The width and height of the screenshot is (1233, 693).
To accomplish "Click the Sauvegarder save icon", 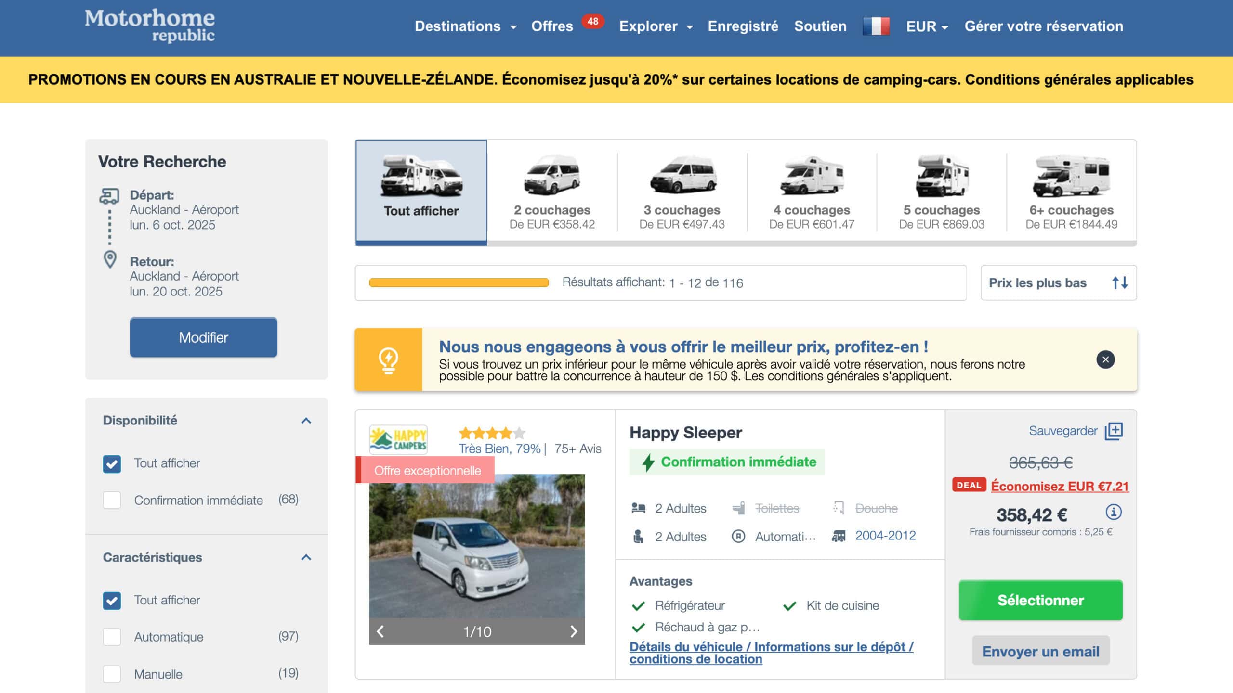I will (x=1114, y=431).
